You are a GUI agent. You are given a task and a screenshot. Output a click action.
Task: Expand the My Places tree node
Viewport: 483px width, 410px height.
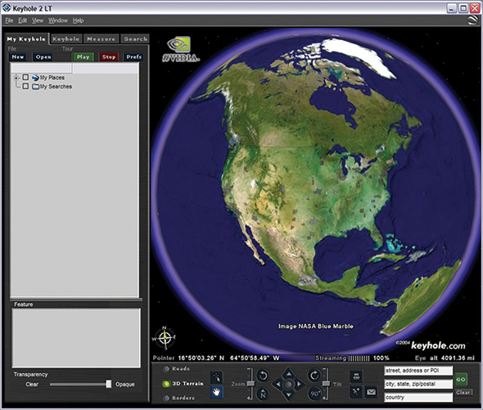(x=16, y=78)
